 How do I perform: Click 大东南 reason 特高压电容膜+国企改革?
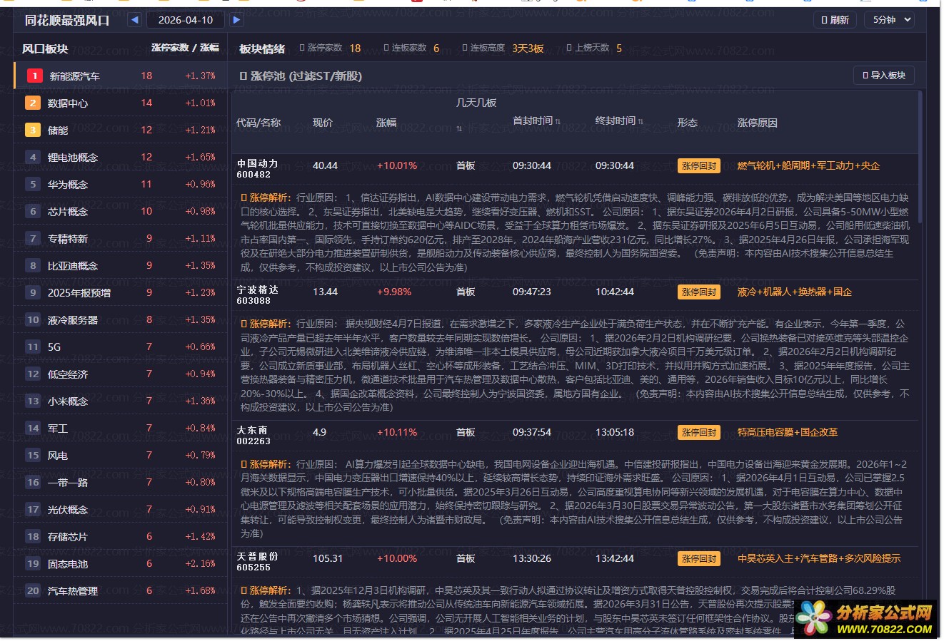[x=787, y=432]
